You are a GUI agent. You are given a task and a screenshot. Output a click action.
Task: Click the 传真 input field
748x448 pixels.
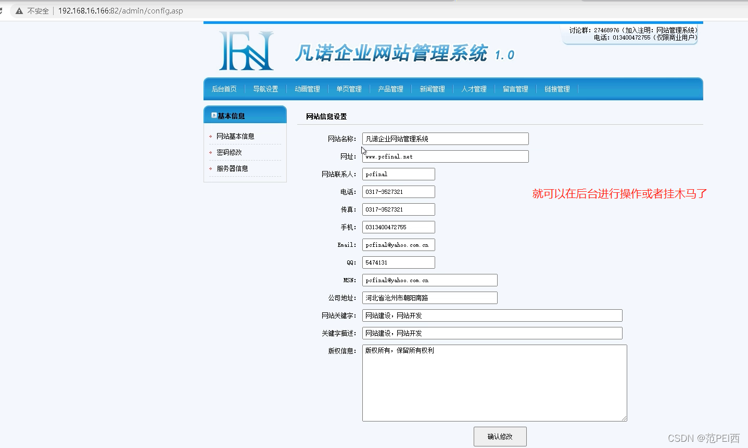pyautogui.click(x=399, y=209)
